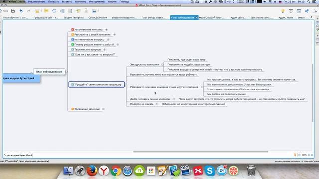Open Yandex Browser from the Dock
Image resolution: width=319 pixels, height=179 pixels.
pos(104,170)
